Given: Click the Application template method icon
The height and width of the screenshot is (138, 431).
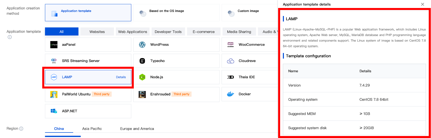Looking at the screenshot, I should pos(54,13).
